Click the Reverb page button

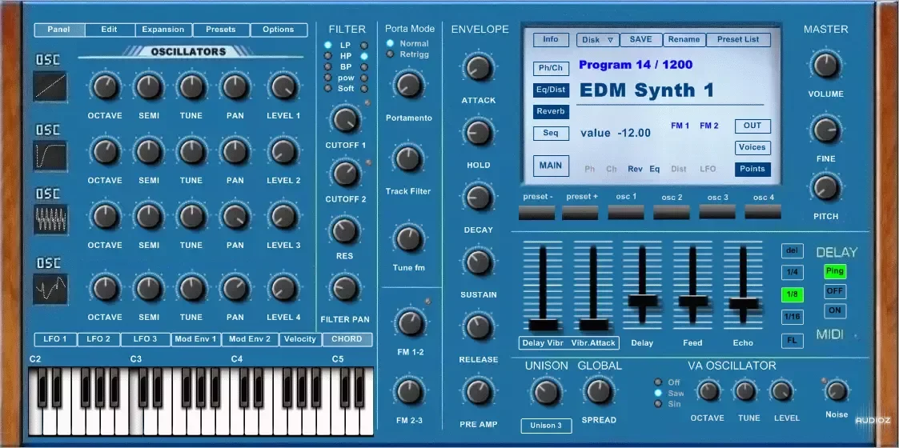[551, 112]
